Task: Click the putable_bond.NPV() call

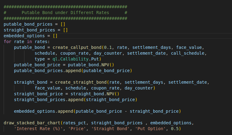Action: tap(96, 65)
